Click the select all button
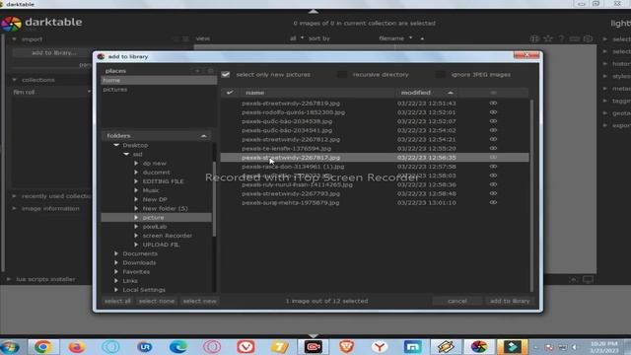Screen dimensions: 631x355 tap(117, 301)
